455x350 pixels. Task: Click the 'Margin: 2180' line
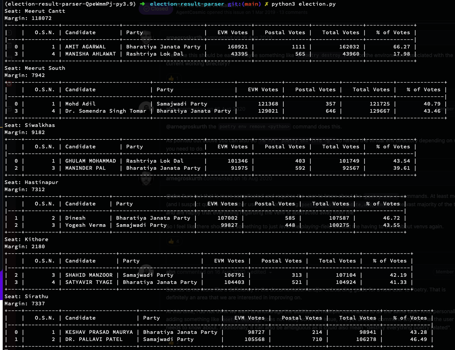coord(25,246)
